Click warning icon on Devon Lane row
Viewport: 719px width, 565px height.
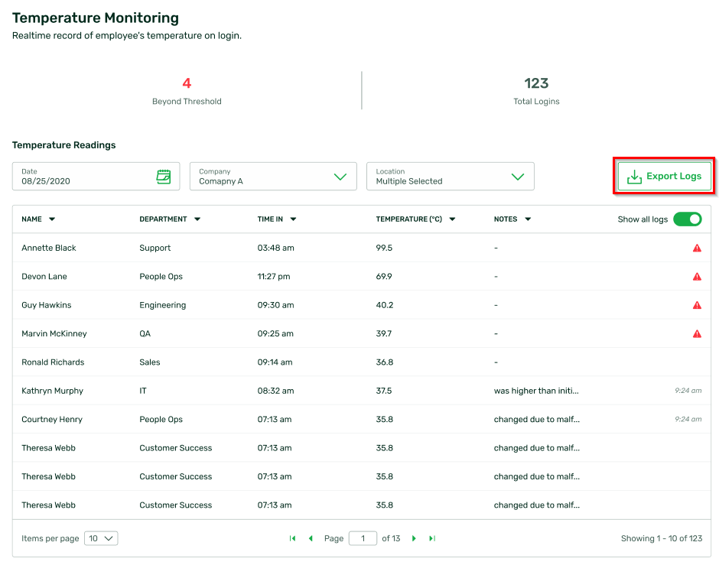(697, 277)
